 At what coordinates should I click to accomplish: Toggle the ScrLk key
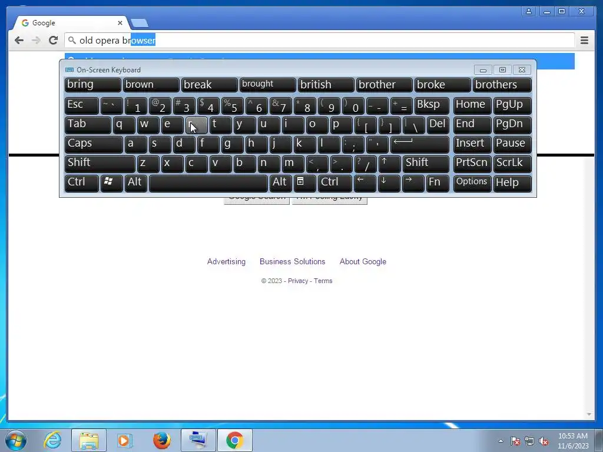click(x=513, y=164)
